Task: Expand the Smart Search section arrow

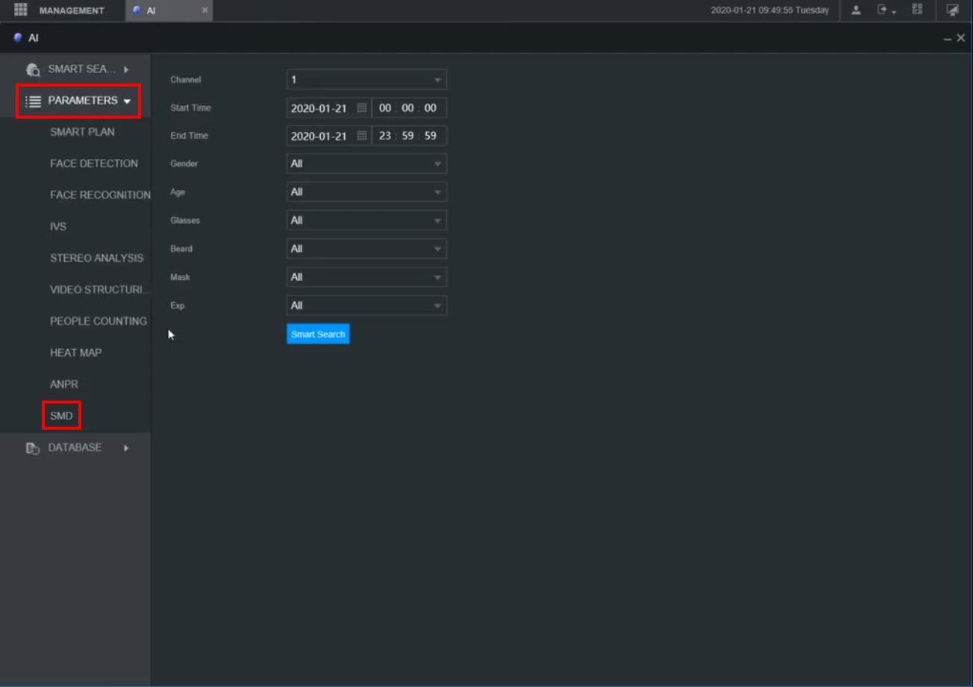Action: [126, 70]
